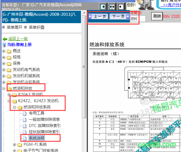Open 一般故障排除信息 tree item
Viewport: 181px width, 152px height.
pyautogui.click(x=44, y=119)
